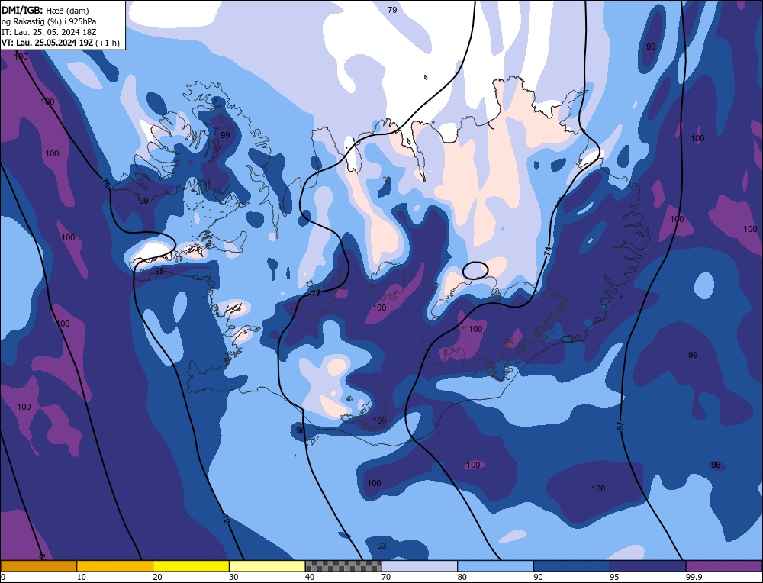Click the 'DMI/IGB: Hæð (dam)' title text
This screenshot has height=583, width=763.
(x=45, y=10)
